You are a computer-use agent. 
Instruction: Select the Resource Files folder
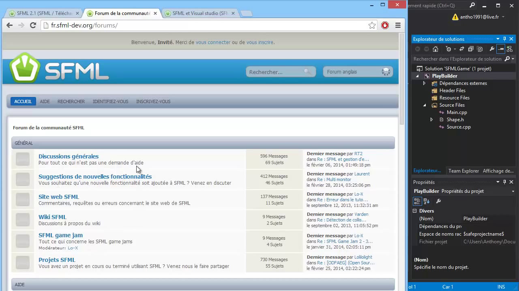click(454, 98)
